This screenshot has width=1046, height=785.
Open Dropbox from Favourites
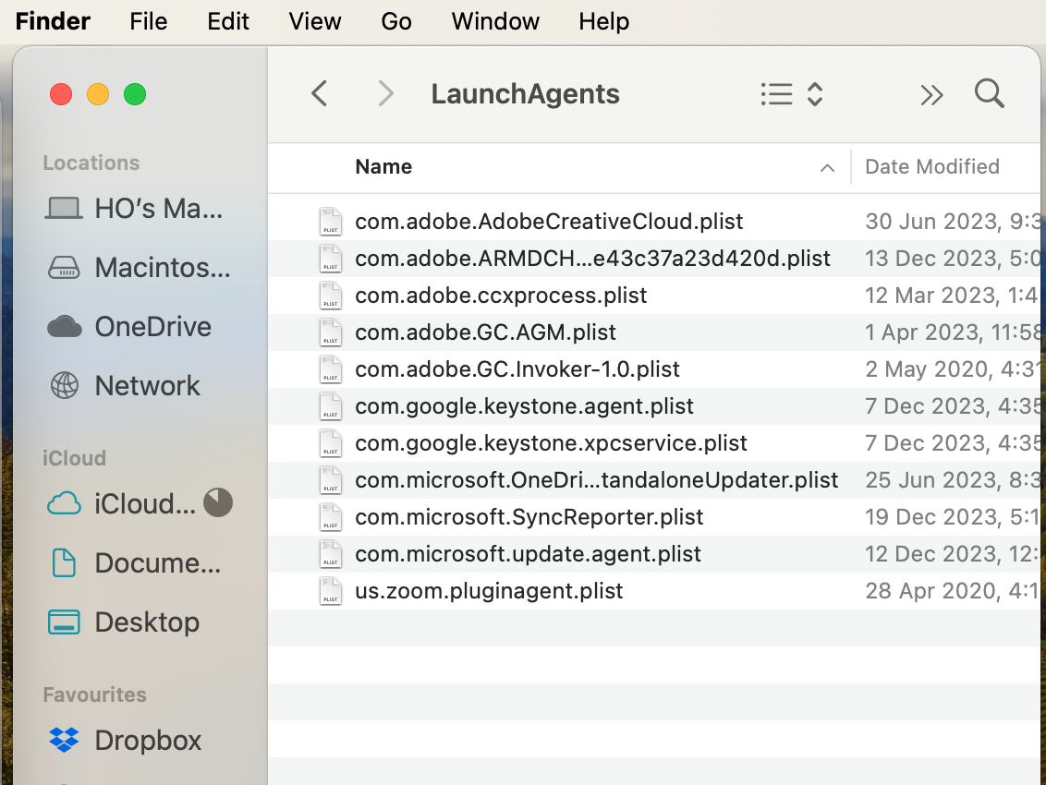tap(147, 741)
